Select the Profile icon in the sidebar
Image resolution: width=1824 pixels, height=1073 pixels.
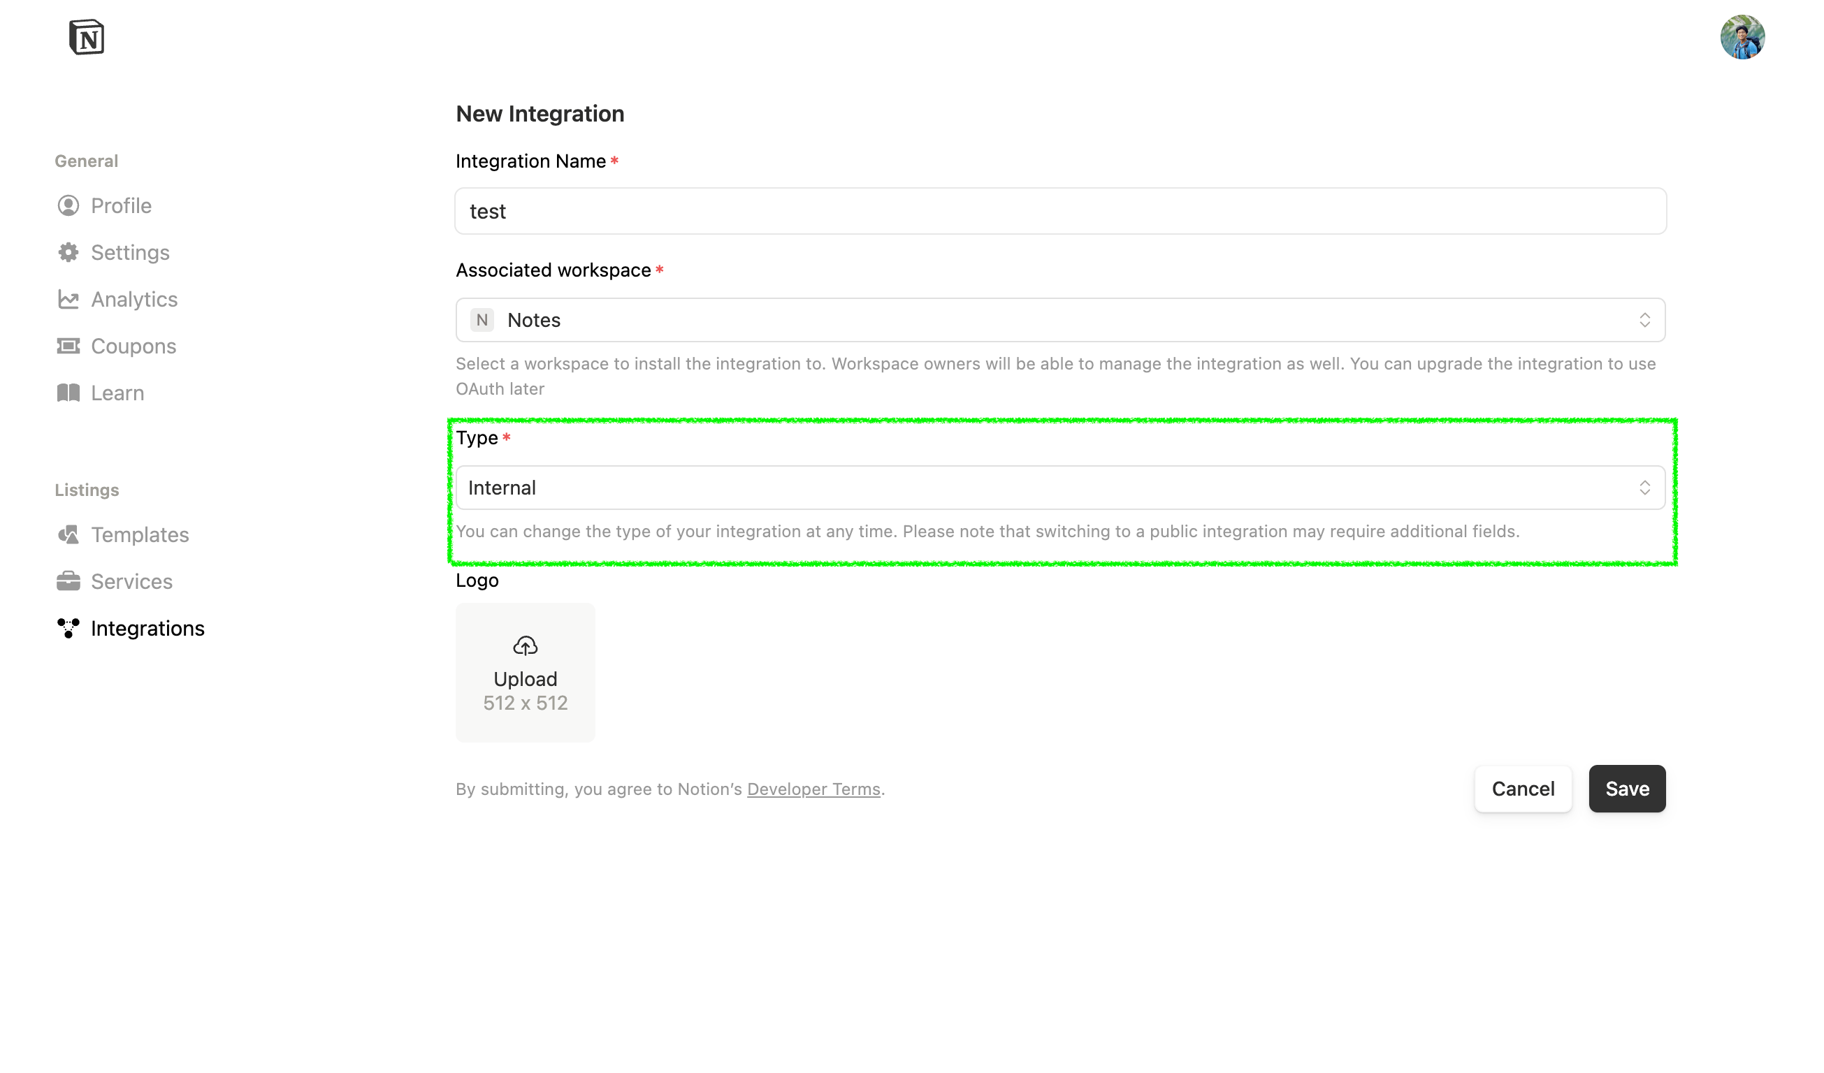pyautogui.click(x=67, y=205)
